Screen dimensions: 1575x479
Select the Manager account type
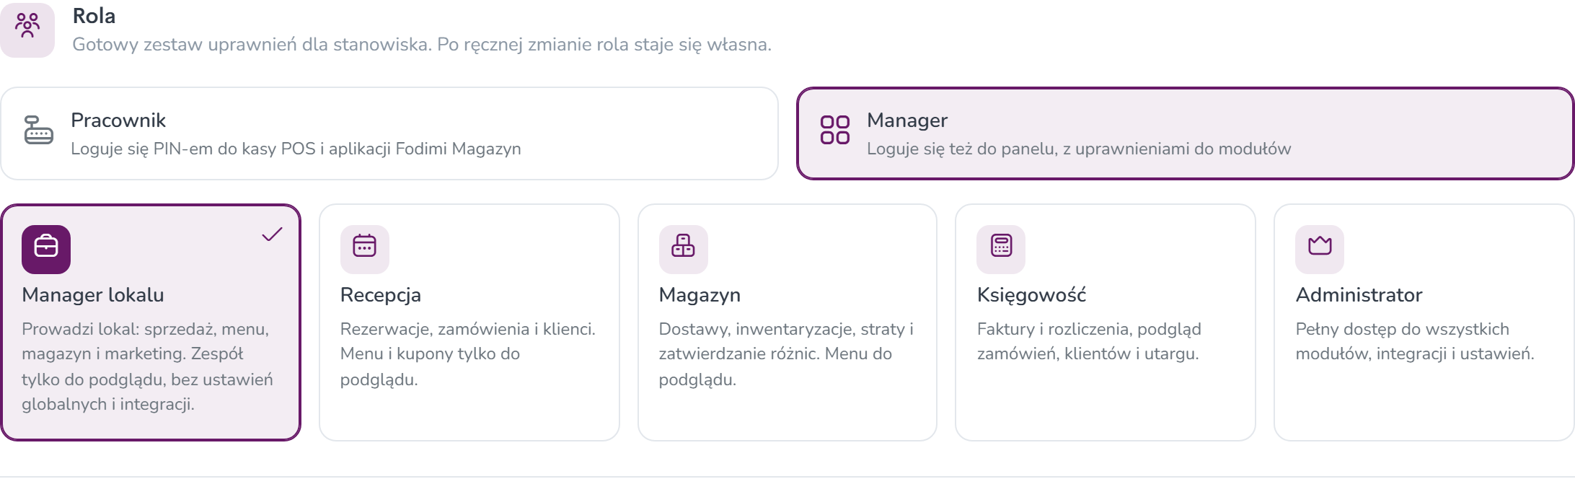(x=1185, y=133)
